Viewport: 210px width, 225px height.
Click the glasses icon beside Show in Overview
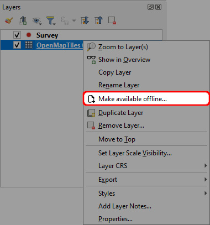point(91,60)
